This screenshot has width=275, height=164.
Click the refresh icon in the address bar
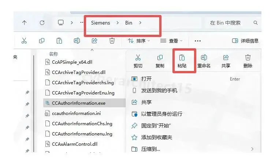point(42,23)
